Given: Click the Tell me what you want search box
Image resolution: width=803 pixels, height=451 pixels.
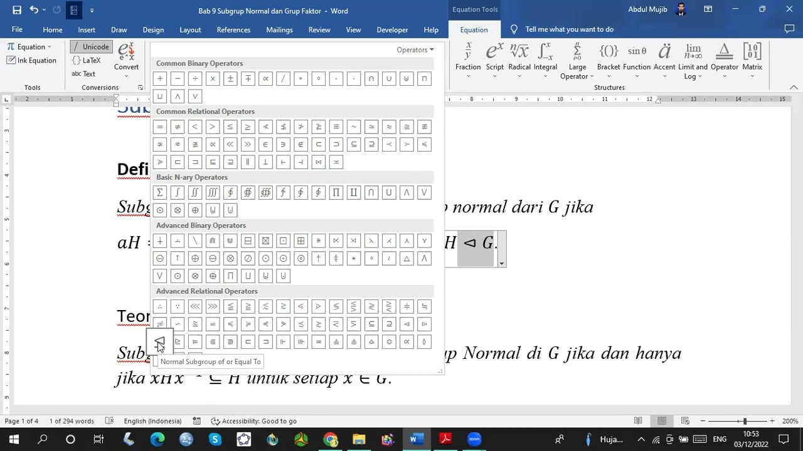Looking at the screenshot, I should click(569, 29).
